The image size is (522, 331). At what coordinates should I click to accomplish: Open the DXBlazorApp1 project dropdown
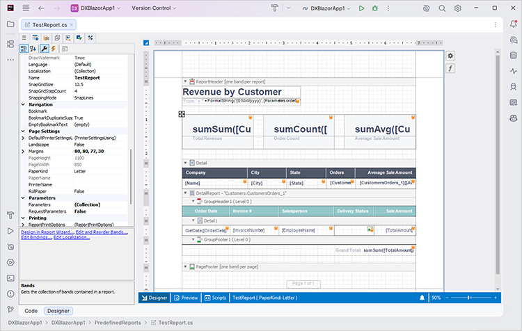95,8
